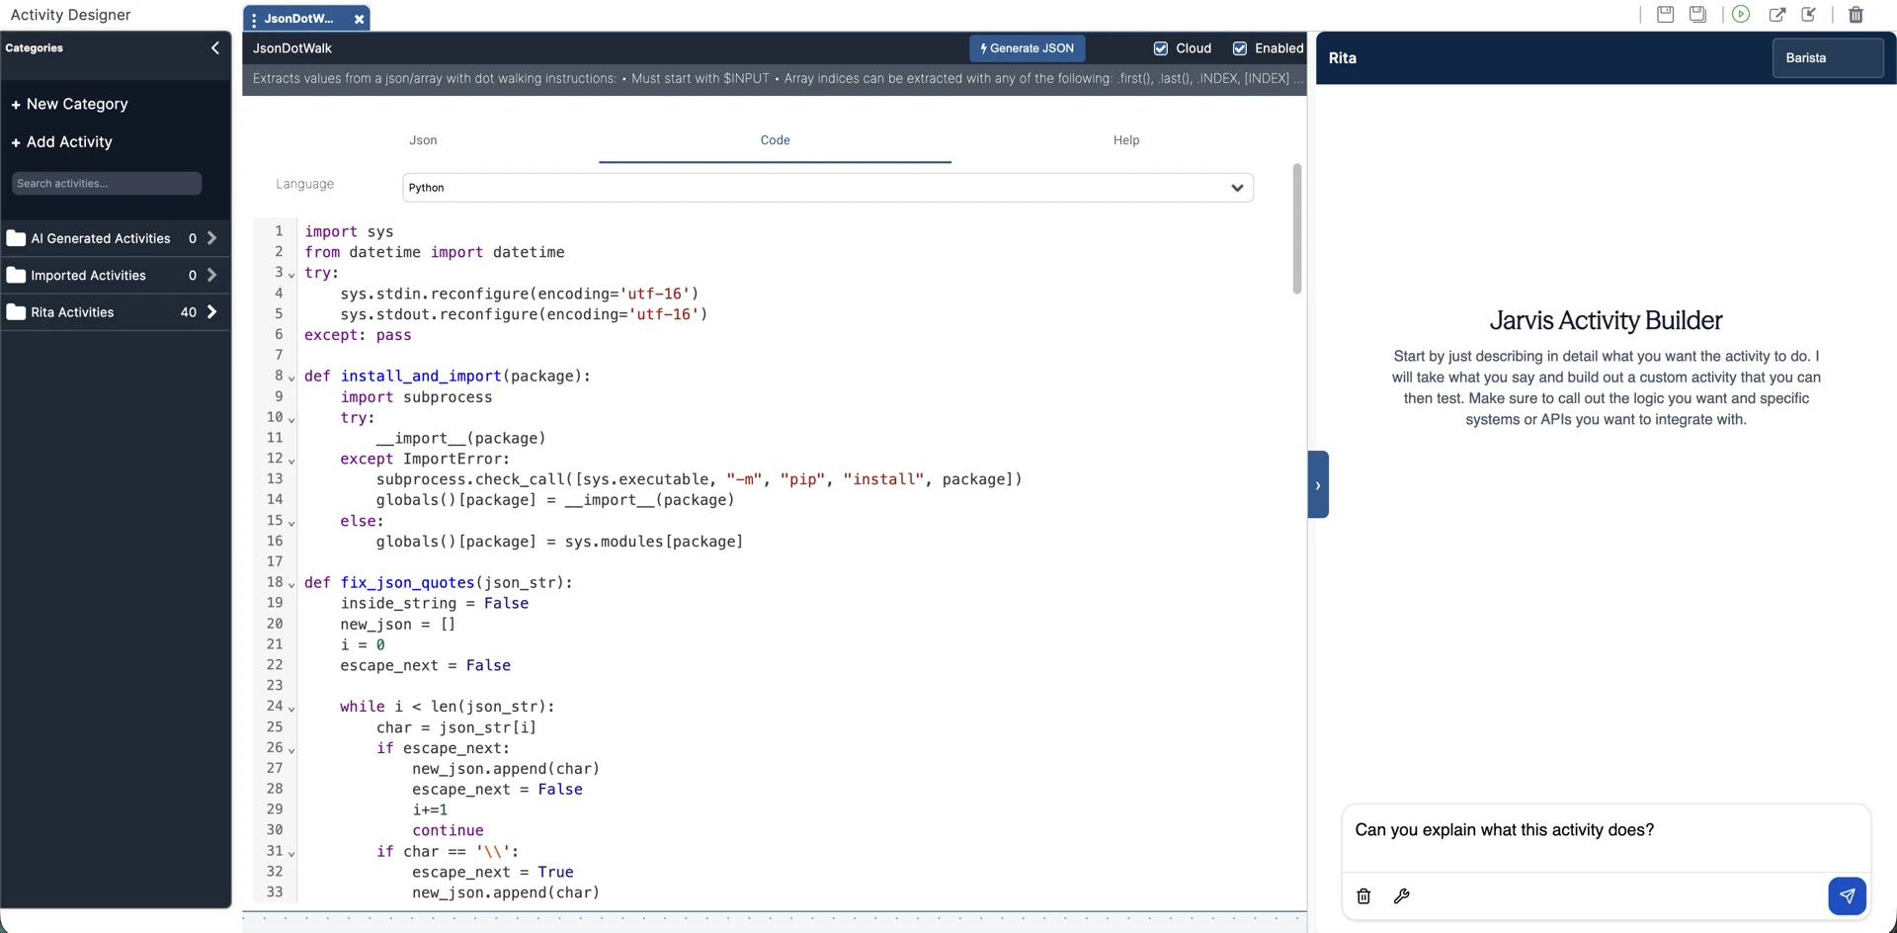This screenshot has width=1897, height=933.
Task: Switch to the Json tab
Action: [x=423, y=140]
